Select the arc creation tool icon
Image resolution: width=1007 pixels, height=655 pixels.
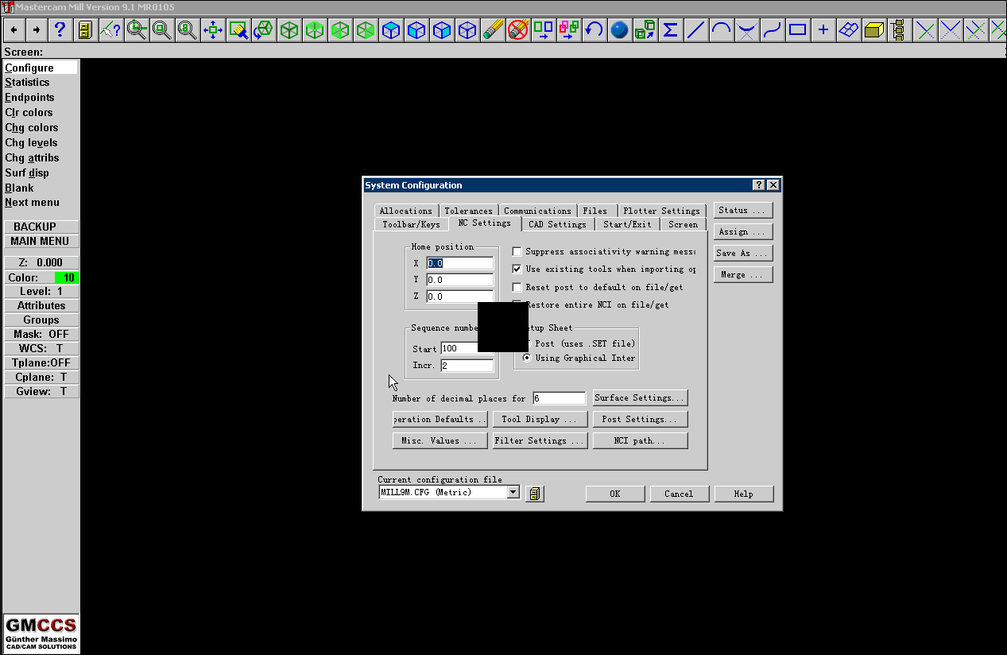point(721,30)
